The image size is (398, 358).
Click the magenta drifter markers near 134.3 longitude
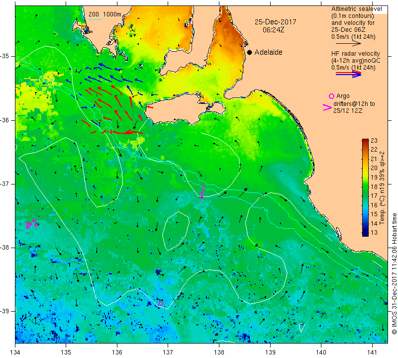pyautogui.click(x=32, y=224)
